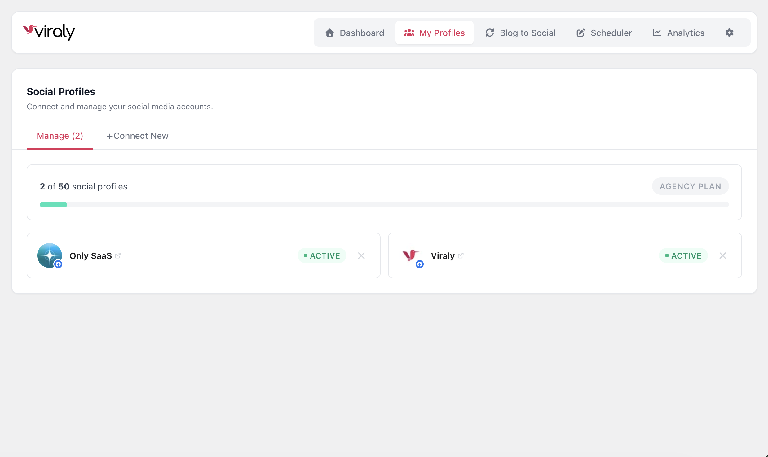
Task: Click the ACTIVE status on Viraly
Action: 683,255
